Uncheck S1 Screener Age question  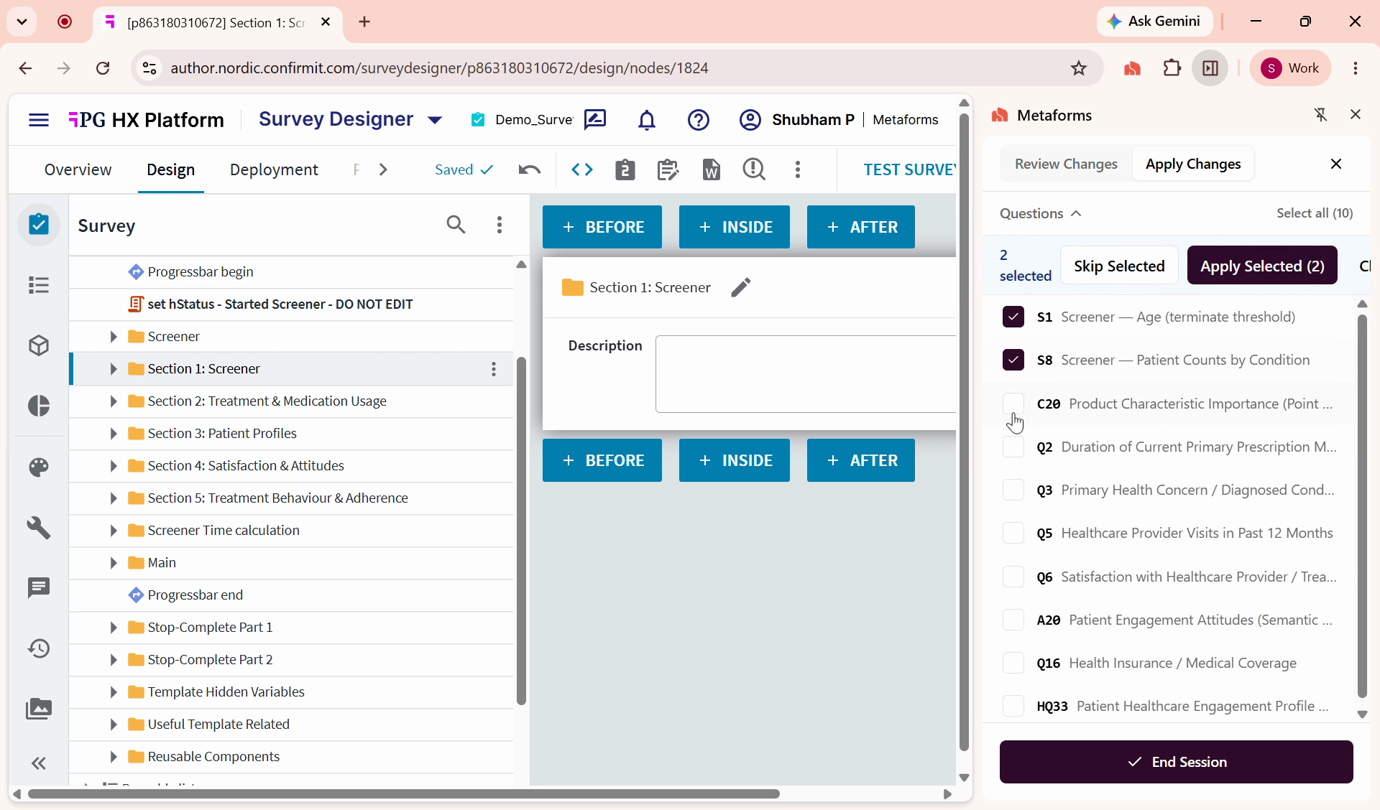pos(1013,317)
